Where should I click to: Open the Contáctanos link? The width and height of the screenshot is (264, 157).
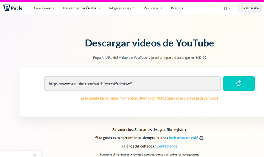(x=167, y=146)
